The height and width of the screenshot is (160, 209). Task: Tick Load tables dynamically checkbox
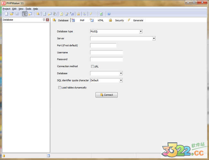[x=59, y=87]
